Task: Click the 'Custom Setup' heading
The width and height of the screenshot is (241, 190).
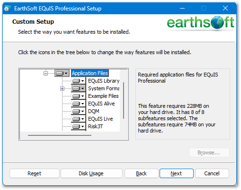Action: [33, 22]
